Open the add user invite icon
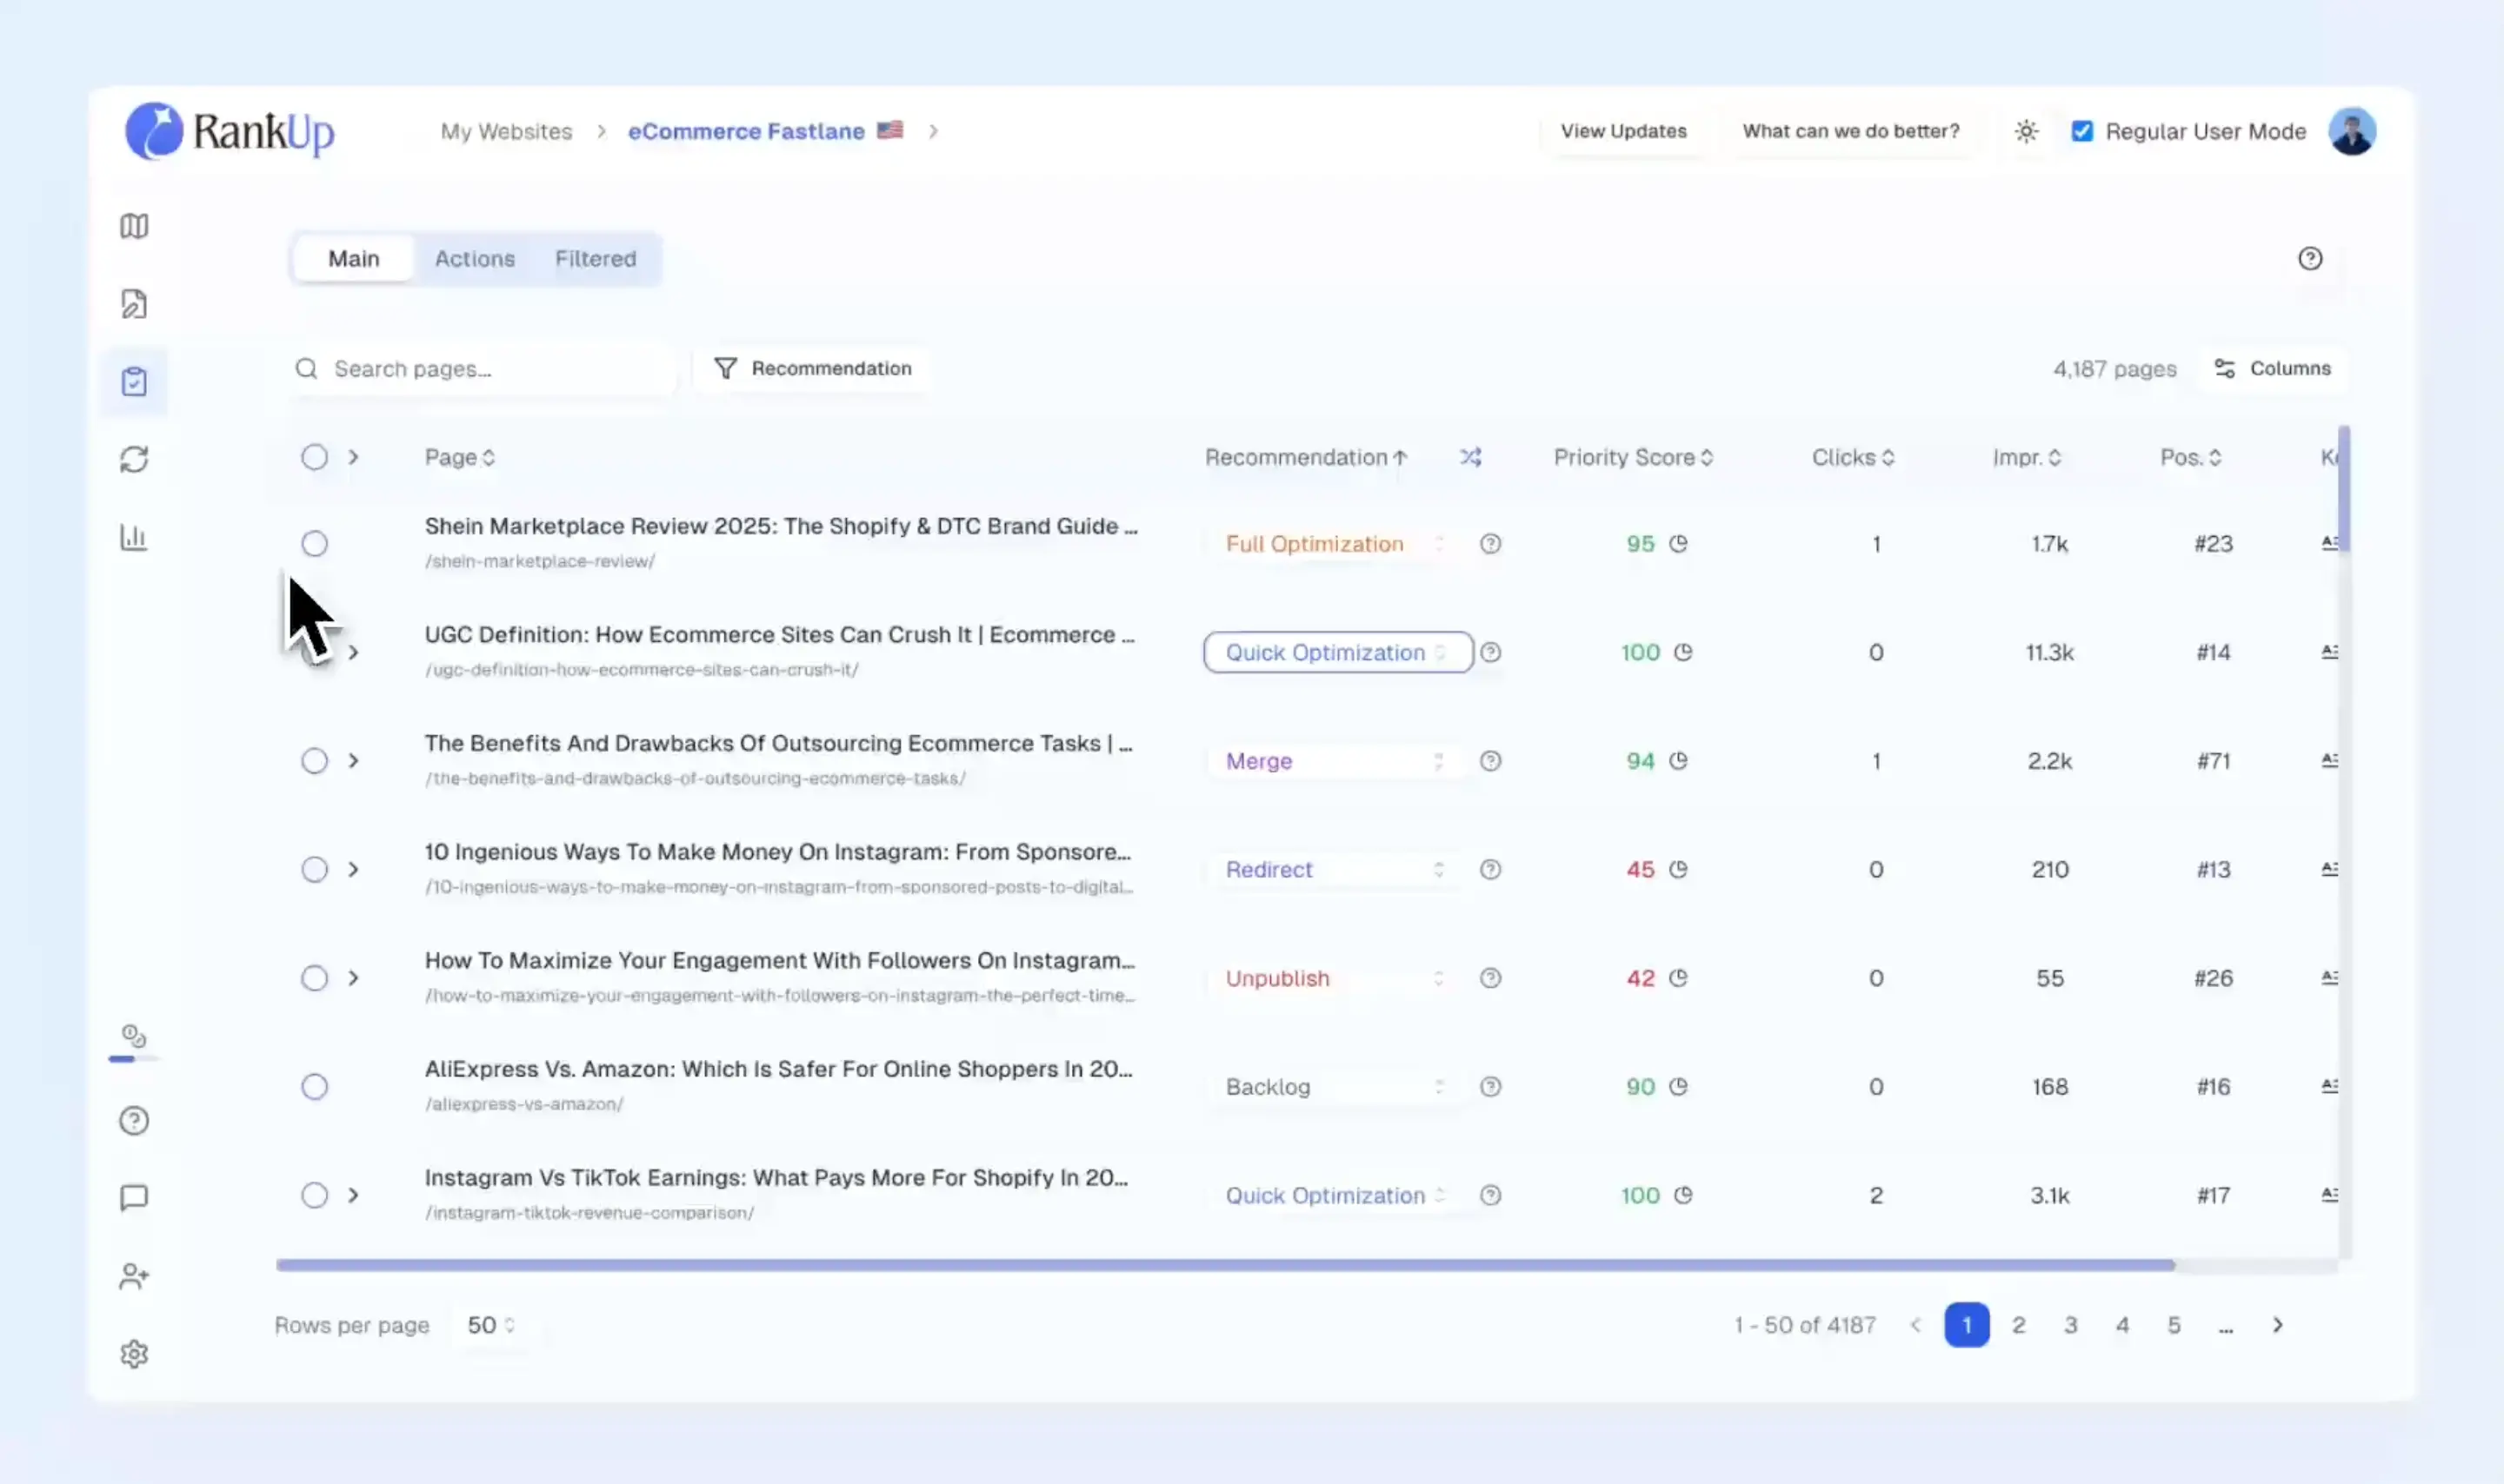Viewport: 2504px width, 1484px height. (x=134, y=1276)
